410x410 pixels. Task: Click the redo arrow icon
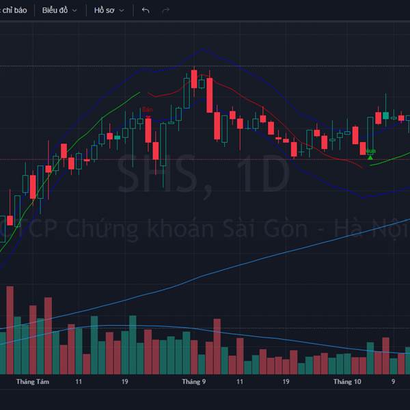click(x=166, y=10)
